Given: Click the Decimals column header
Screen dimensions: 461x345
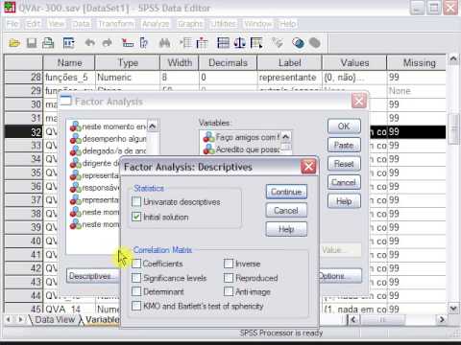Looking at the screenshot, I should (228, 62).
